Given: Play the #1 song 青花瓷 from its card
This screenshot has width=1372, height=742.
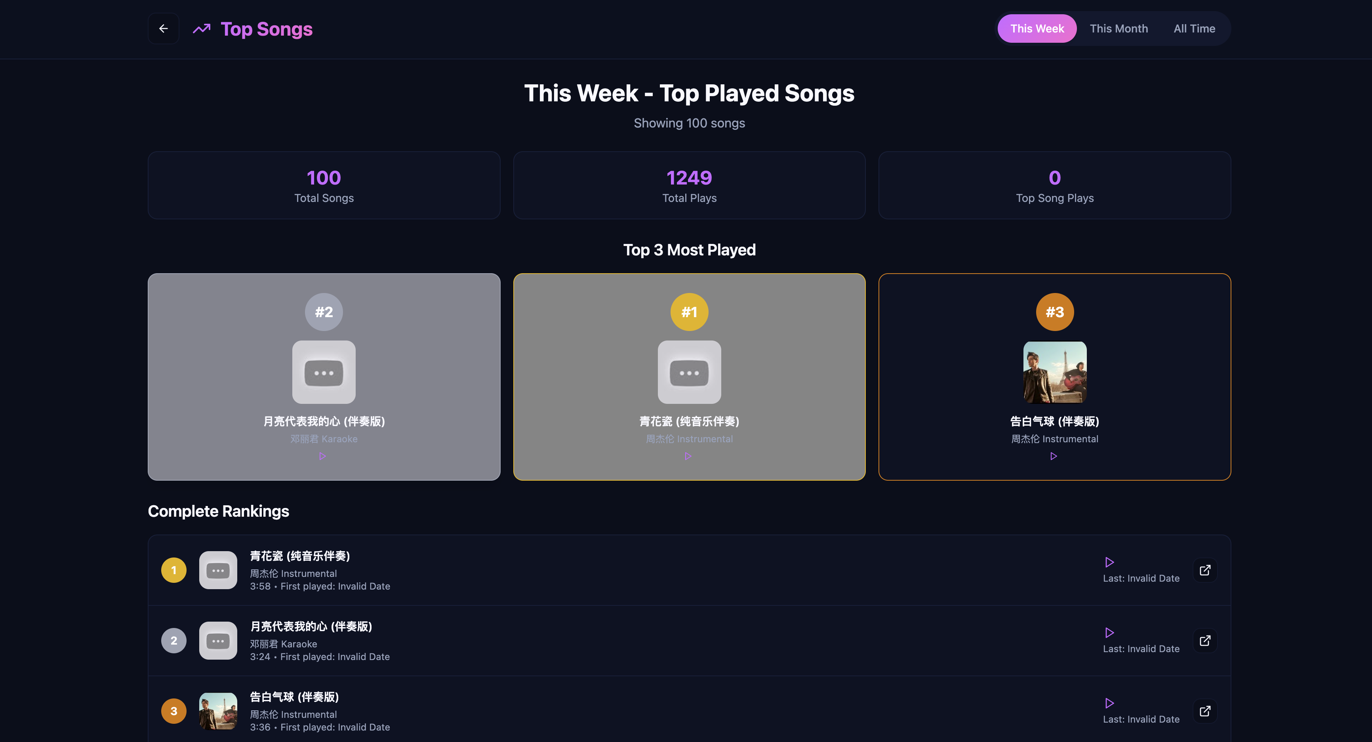Looking at the screenshot, I should tap(689, 456).
